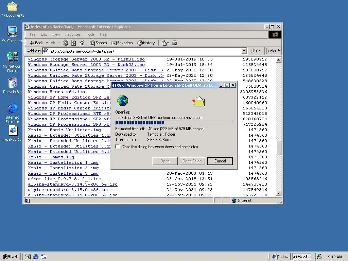Select My Documents desktop icon
Viewport: 348px width, 261px height.
[12, 9]
